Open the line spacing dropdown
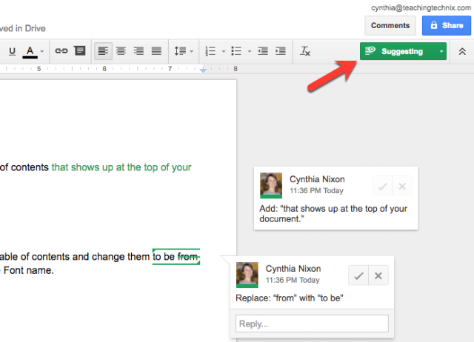Viewport: 474px width, 342px height. 184,51
